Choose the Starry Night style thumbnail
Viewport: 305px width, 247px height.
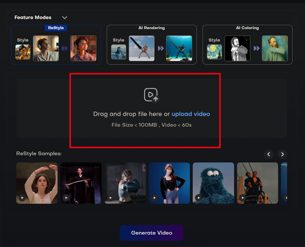(x=214, y=52)
